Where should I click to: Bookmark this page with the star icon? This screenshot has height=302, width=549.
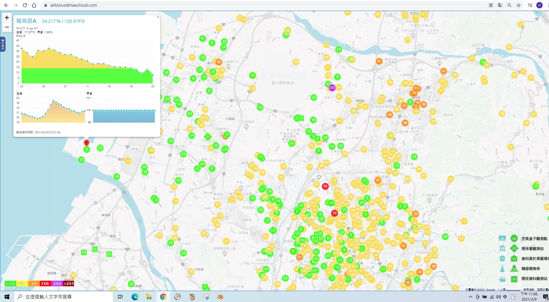point(519,5)
